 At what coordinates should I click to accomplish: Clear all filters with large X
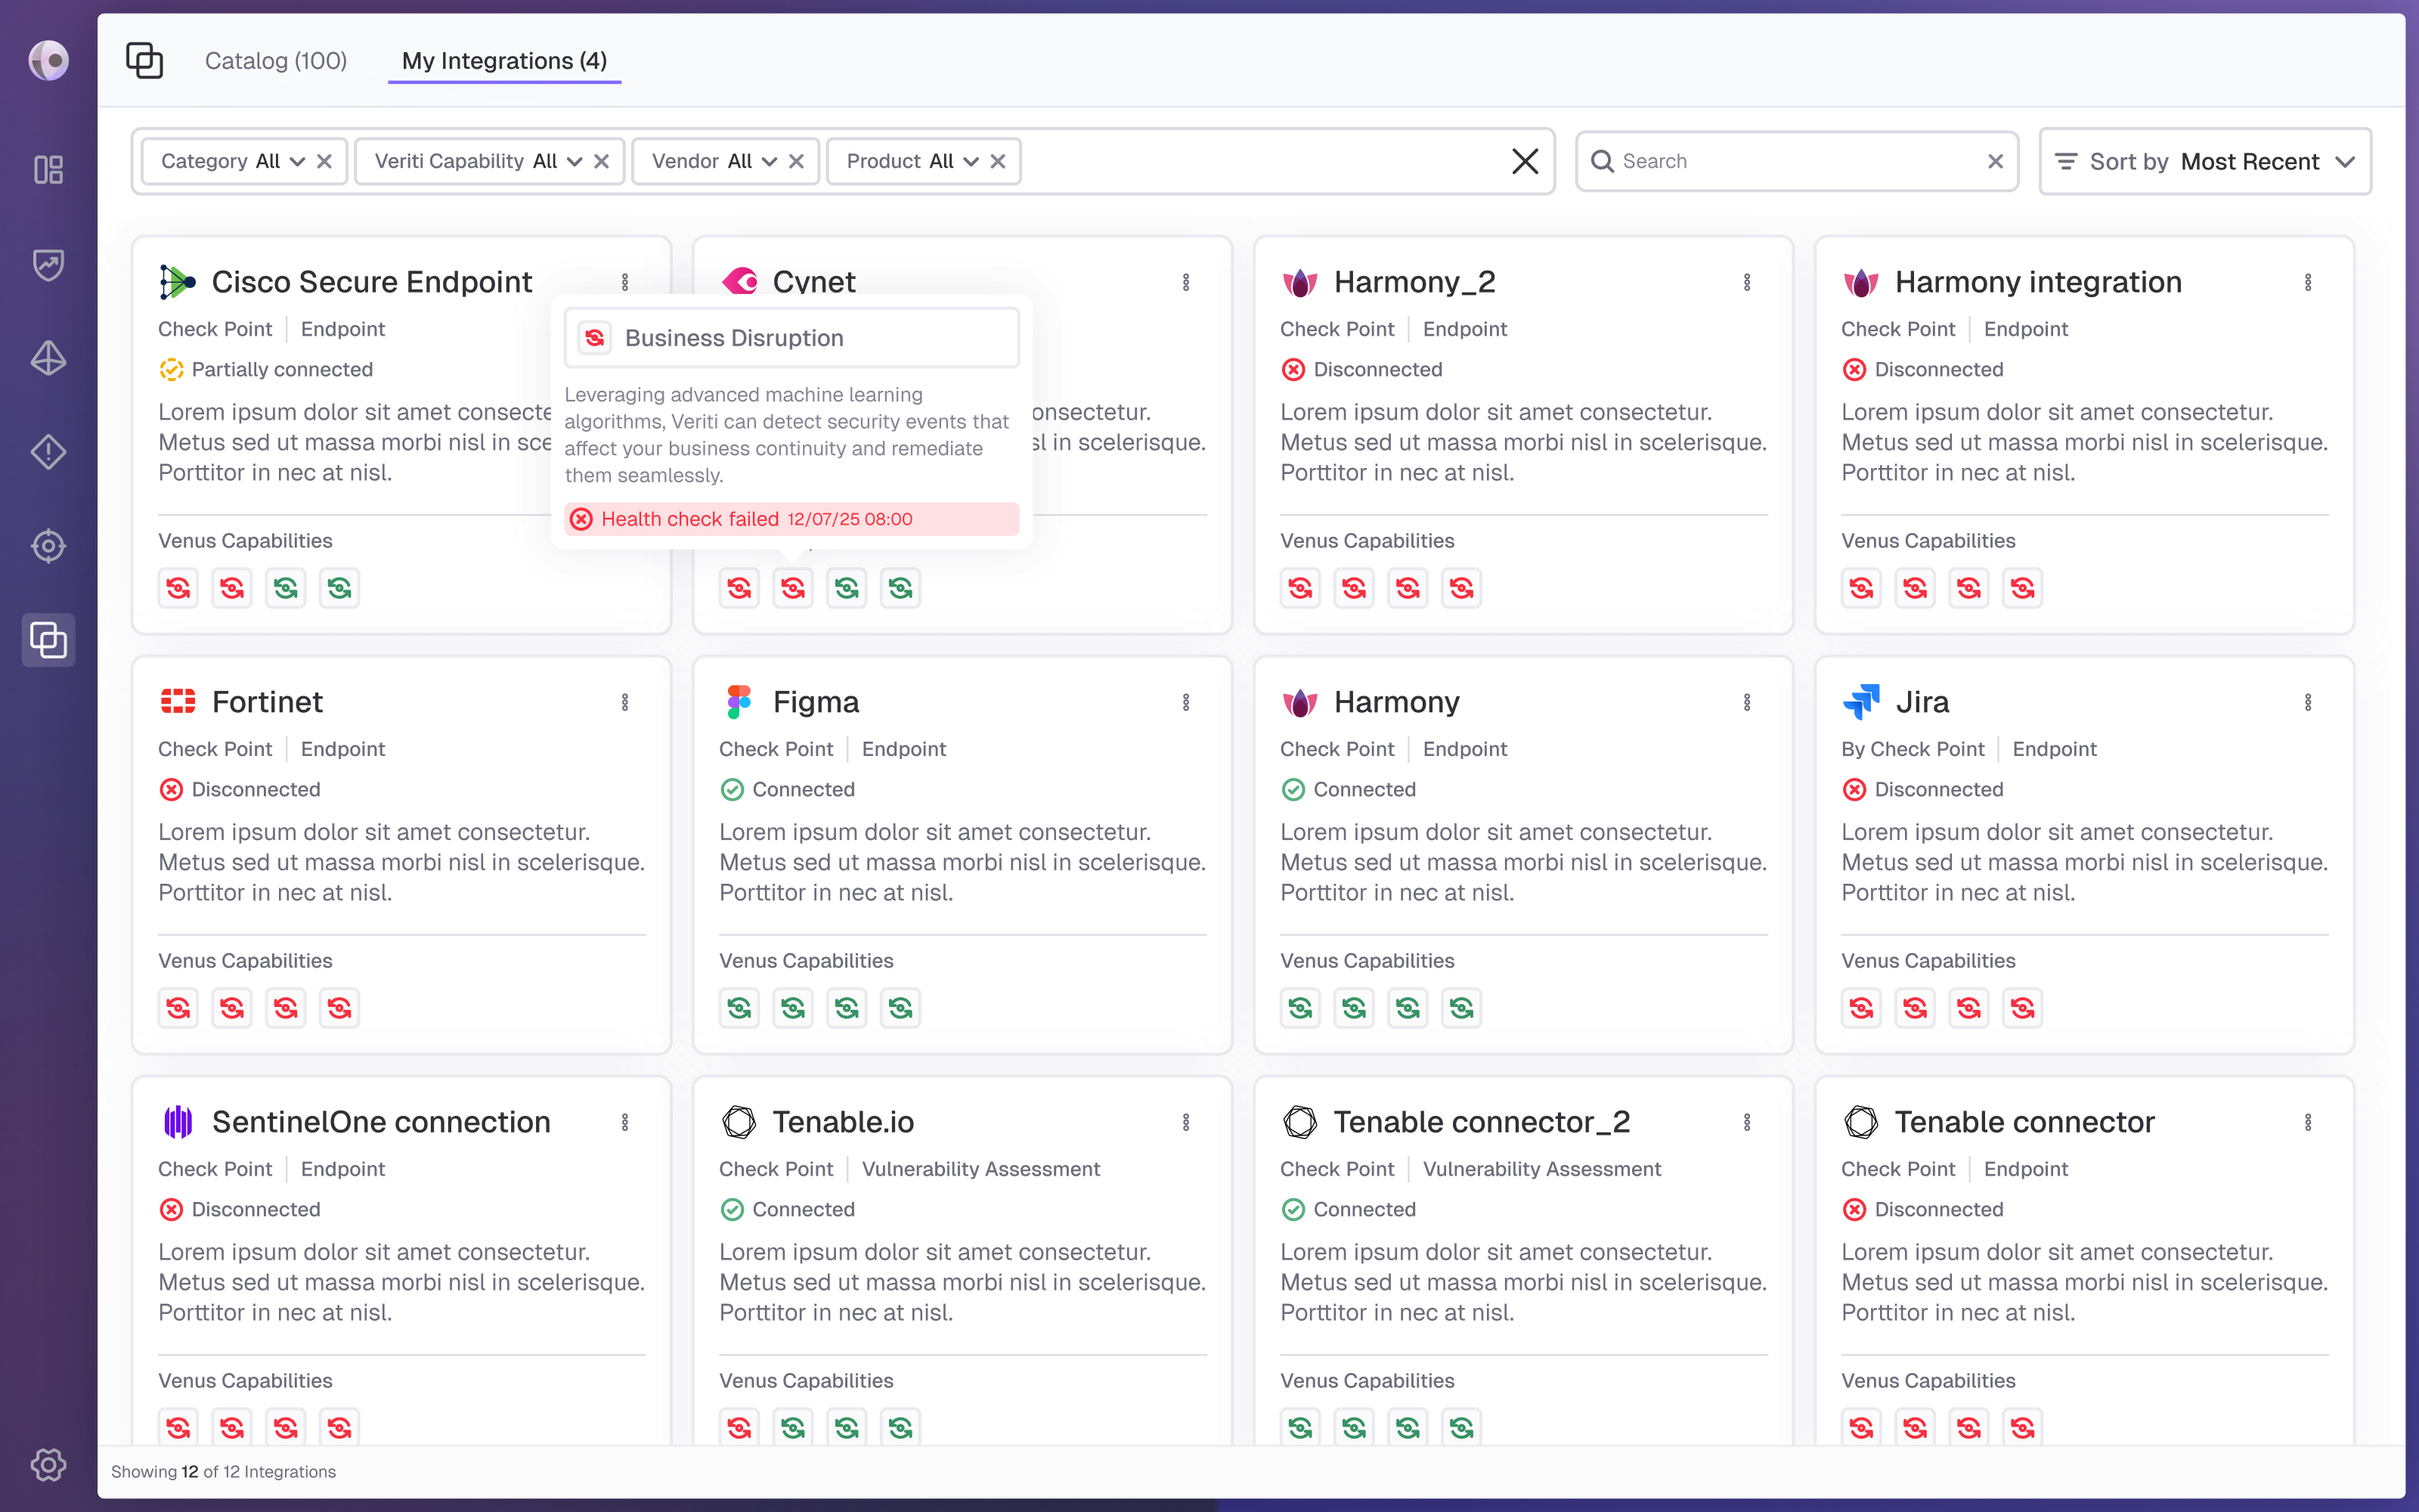coord(1525,161)
